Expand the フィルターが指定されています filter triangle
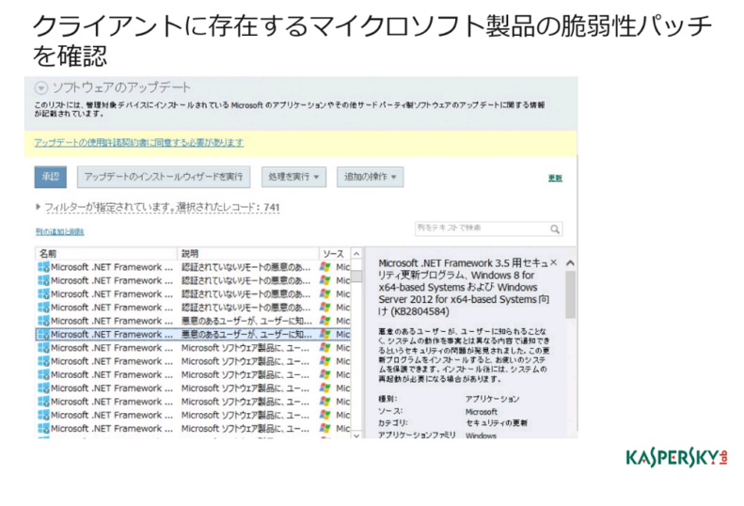 coord(39,207)
